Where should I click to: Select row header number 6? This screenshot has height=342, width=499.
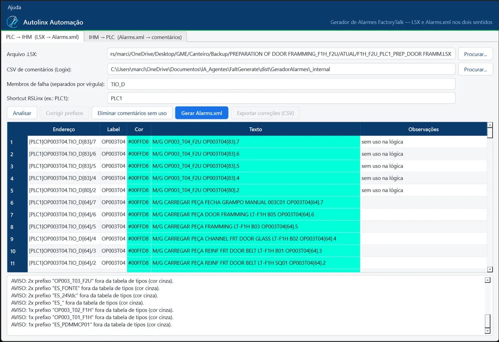[17, 203]
